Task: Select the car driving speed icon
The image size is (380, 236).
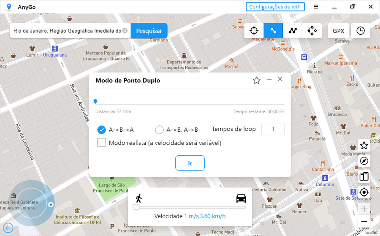Action: point(241,198)
